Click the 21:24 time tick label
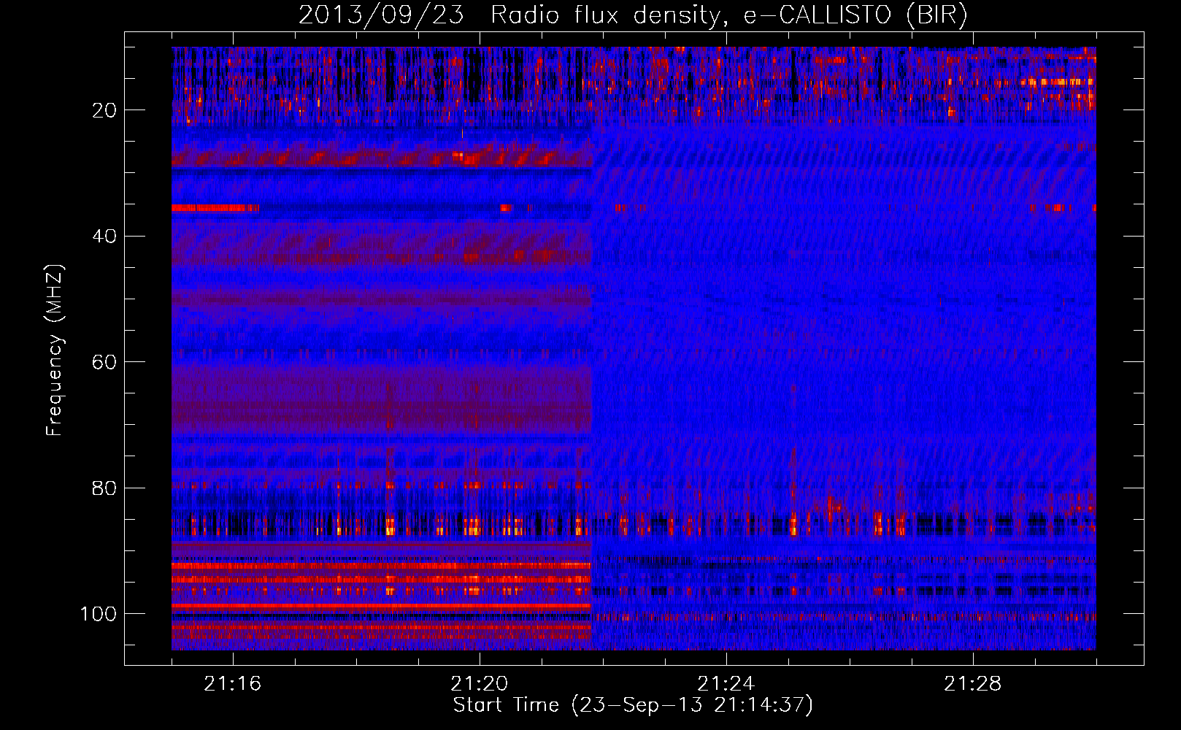The width and height of the screenshot is (1181, 730). pyautogui.click(x=726, y=684)
